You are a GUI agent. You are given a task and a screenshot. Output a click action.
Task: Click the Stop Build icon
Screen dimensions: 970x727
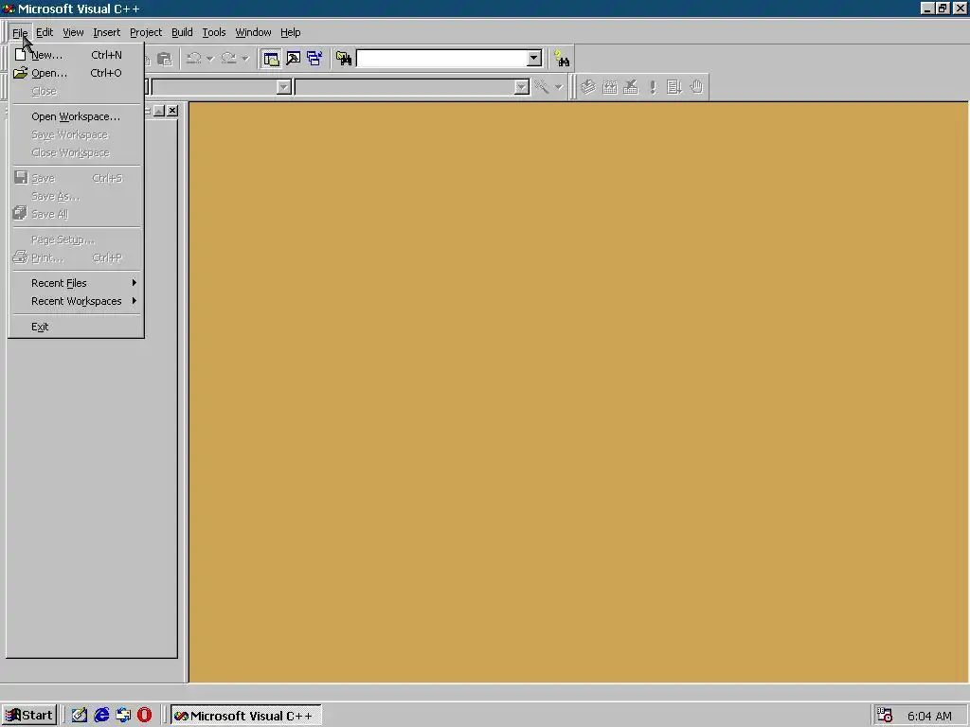tap(631, 87)
